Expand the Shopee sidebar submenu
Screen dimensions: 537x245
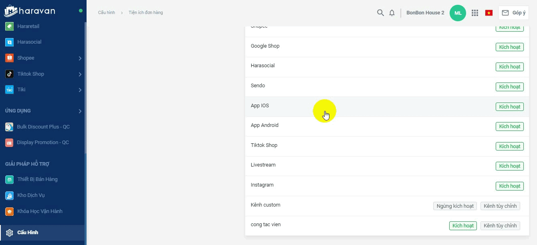point(80,58)
